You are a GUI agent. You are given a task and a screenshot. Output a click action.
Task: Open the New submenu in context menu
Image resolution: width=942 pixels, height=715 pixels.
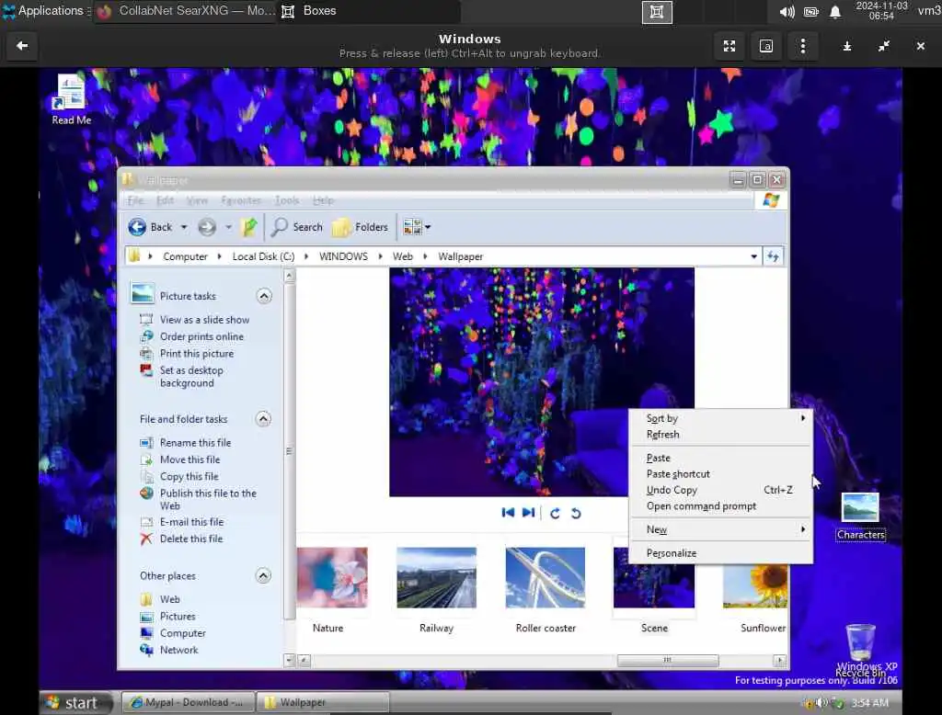[x=720, y=529]
